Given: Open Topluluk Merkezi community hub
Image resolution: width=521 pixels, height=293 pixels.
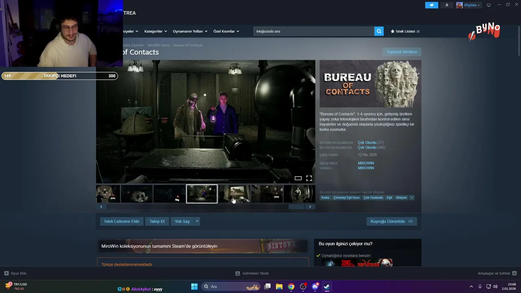Looking at the screenshot, I should click(402, 52).
